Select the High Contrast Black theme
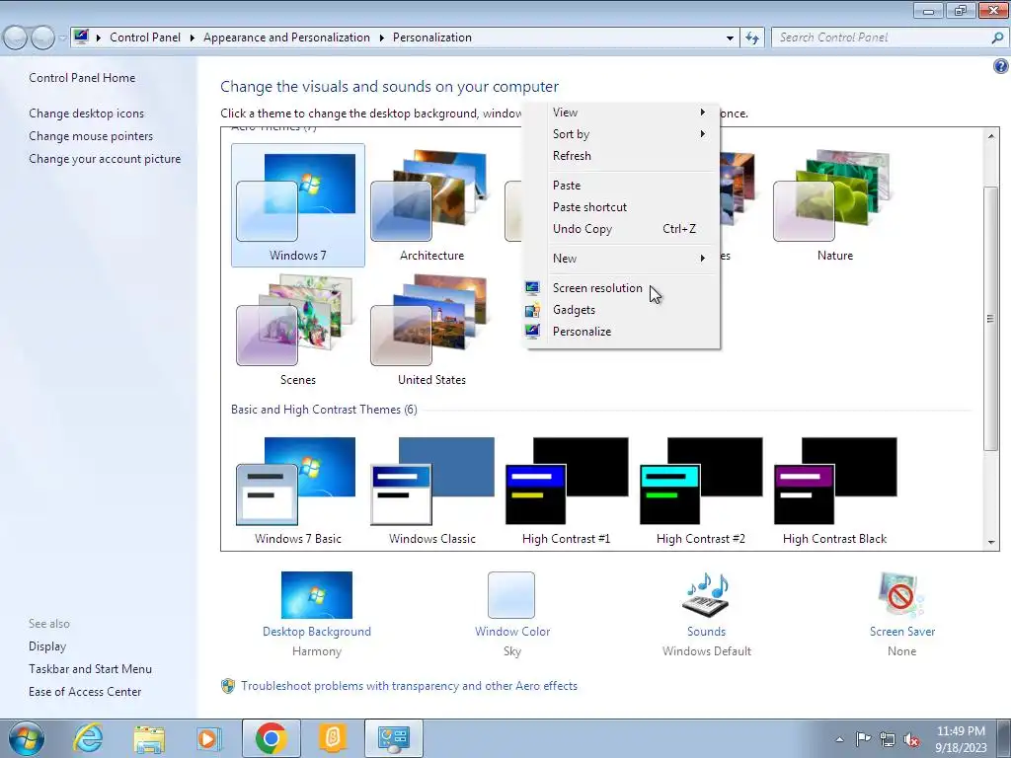This screenshot has width=1011, height=758. tap(835, 492)
